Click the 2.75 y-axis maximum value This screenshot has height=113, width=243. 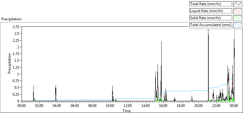(16, 27)
